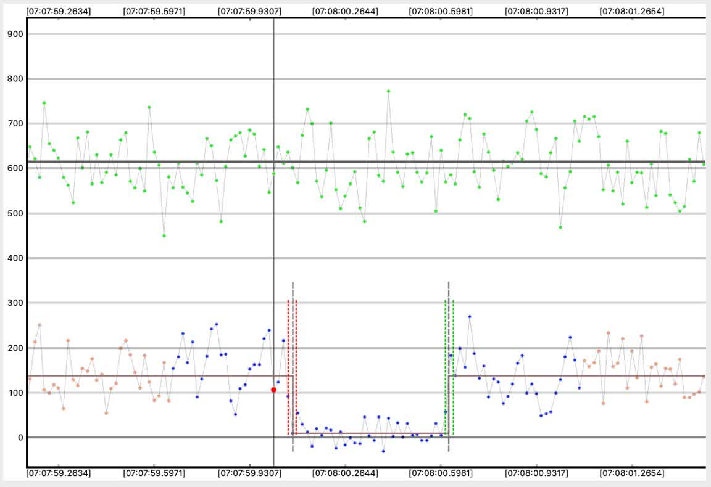Click the bottom axis timestamp 07:07:59.5971

tap(154, 473)
